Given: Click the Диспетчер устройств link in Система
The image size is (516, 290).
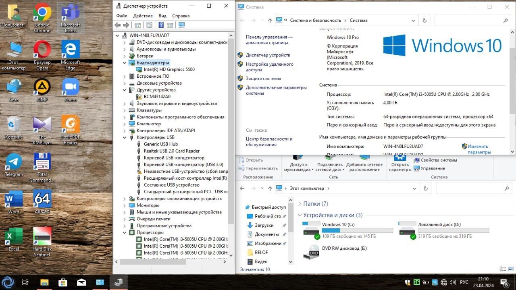Looking at the screenshot, I should [268, 55].
